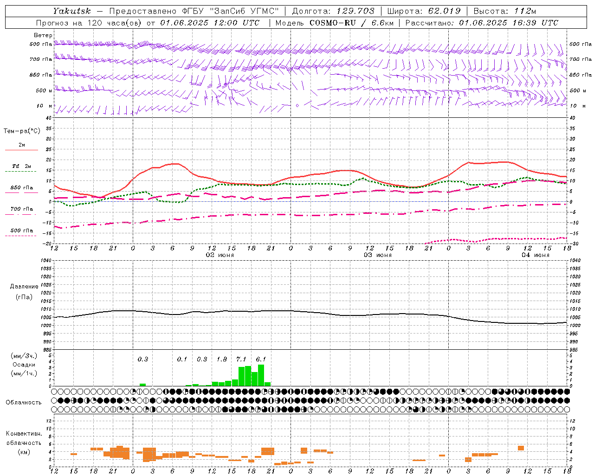Viewport: 594px width, 475px height.
Task: Click the Долгота: 129.703 value
Action: 333,11
